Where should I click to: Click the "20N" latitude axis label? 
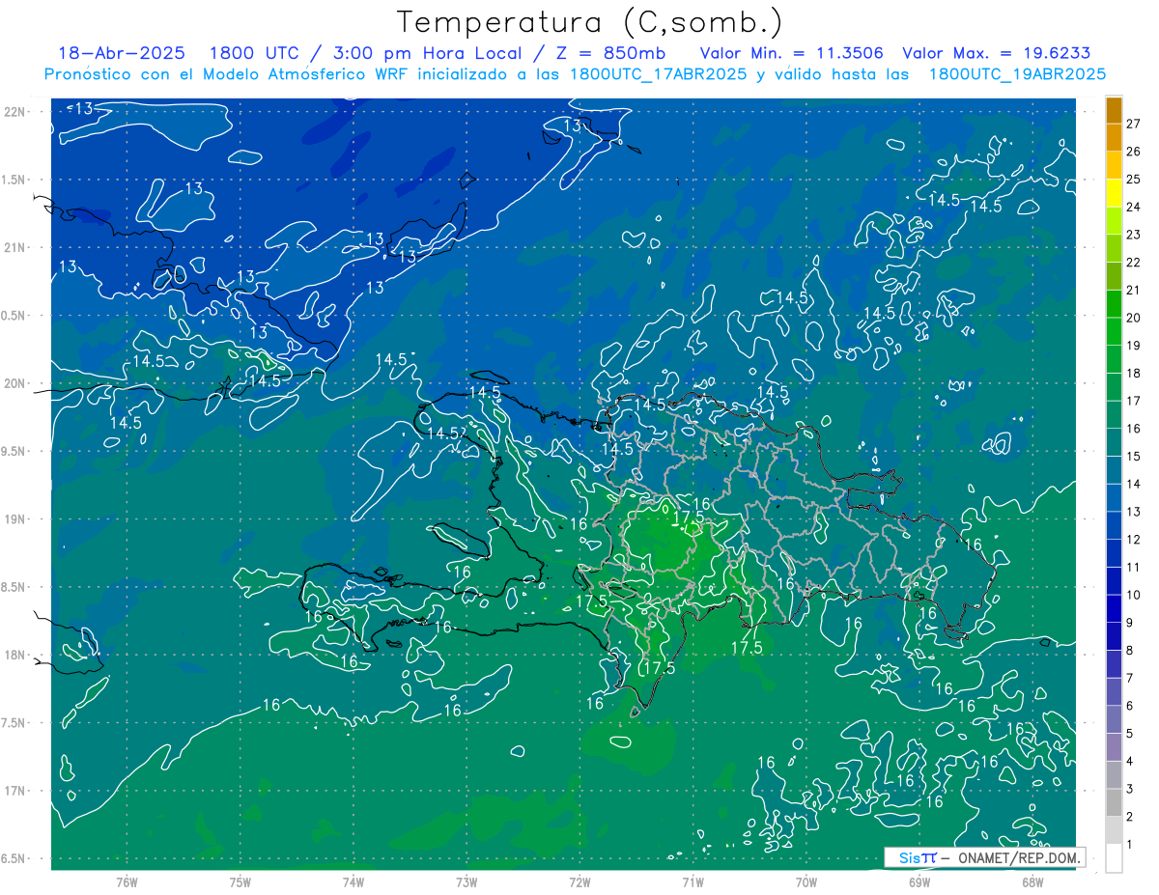(x=14, y=383)
